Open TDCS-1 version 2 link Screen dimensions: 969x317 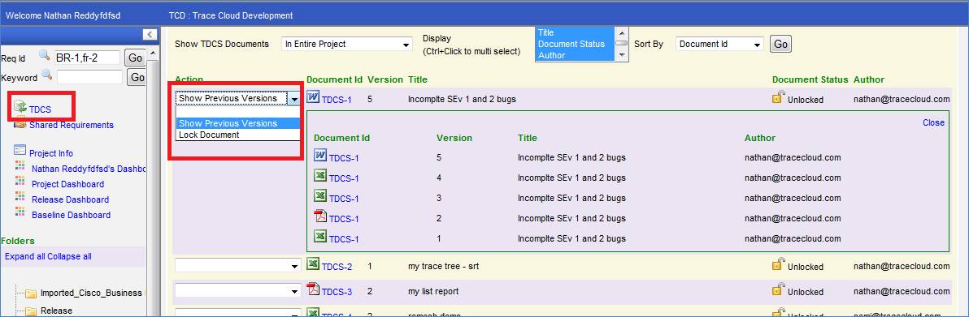pos(344,219)
